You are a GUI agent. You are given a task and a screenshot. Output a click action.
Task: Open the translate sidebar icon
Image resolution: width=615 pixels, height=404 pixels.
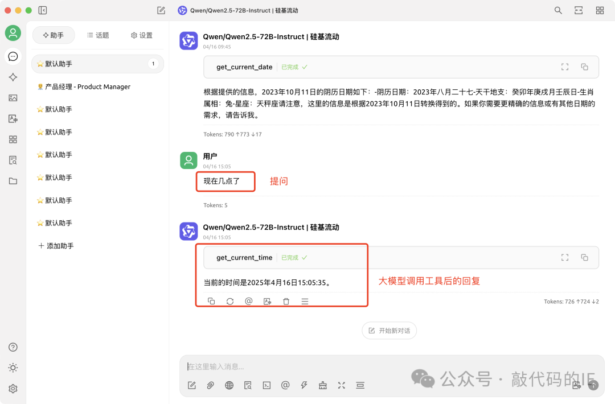click(13, 119)
